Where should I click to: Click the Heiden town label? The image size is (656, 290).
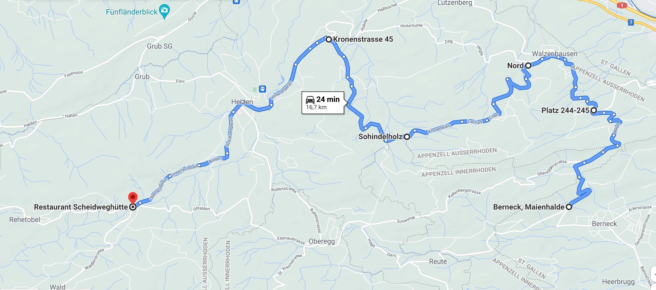tap(242, 102)
